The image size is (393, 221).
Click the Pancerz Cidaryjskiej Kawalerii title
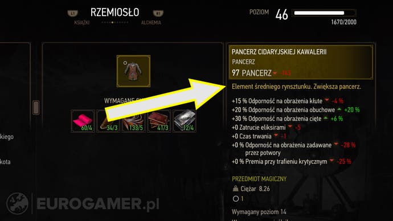(x=279, y=52)
